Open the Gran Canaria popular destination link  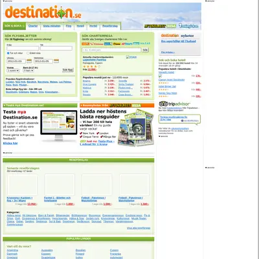tap(89, 84)
